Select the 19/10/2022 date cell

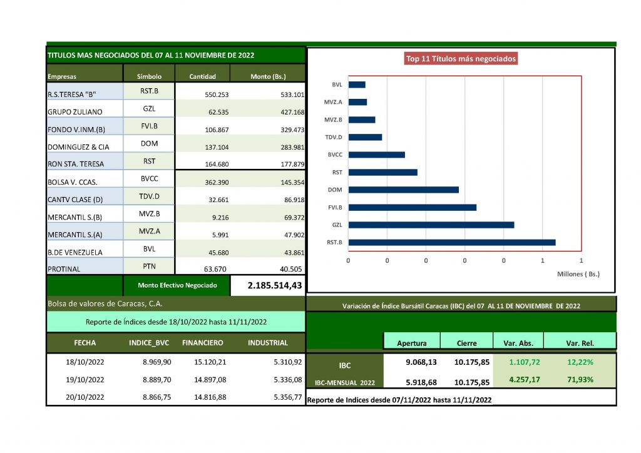(x=84, y=379)
